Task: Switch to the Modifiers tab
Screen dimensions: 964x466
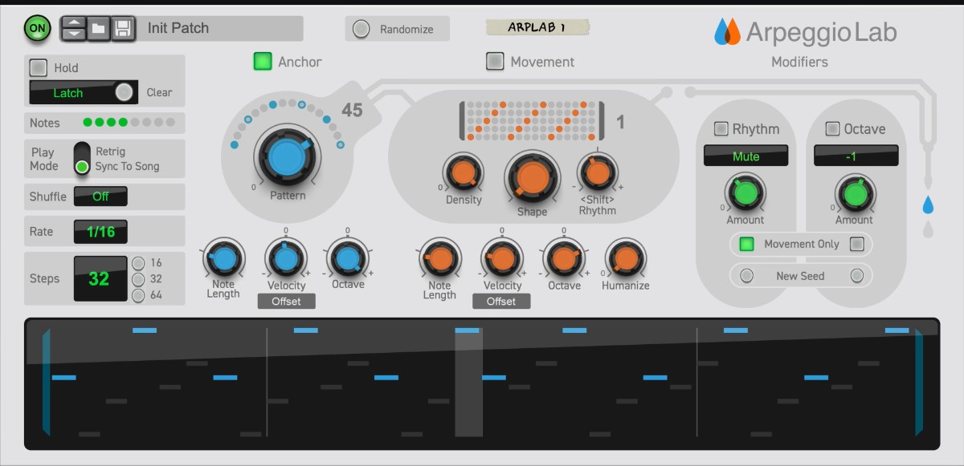Action: [799, 62]
